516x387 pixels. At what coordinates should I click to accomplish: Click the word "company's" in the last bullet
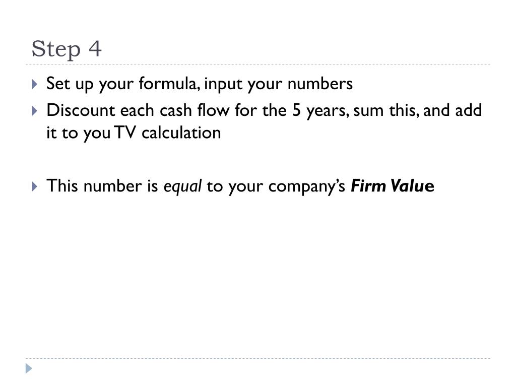[307, 186]
